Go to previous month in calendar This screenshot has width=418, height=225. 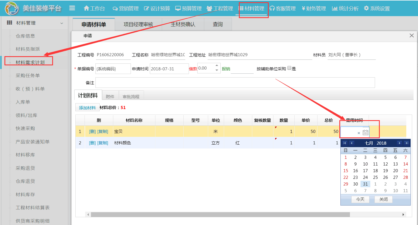[352, 143]
